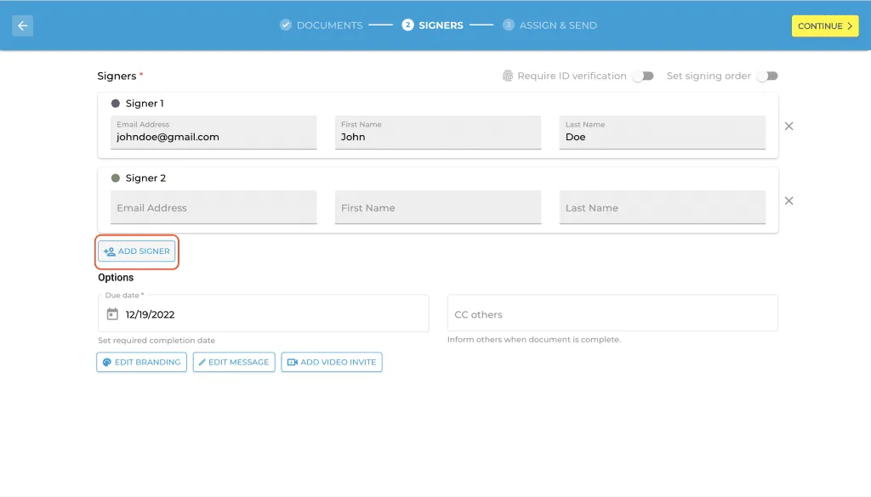The image size is (871, 497).
Task: Click the fingerprint icon beside Require ID verification
Action: (x=508, y=76)
